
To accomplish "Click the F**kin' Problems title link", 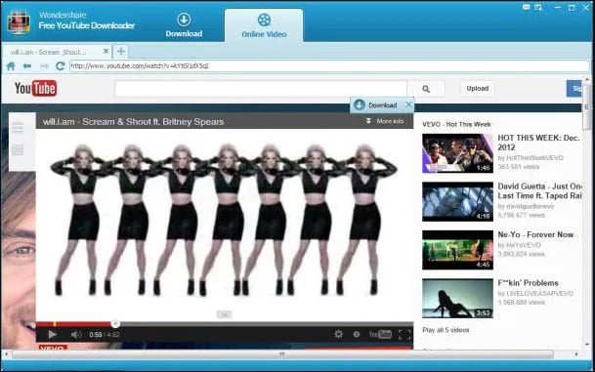I will 528,283.
